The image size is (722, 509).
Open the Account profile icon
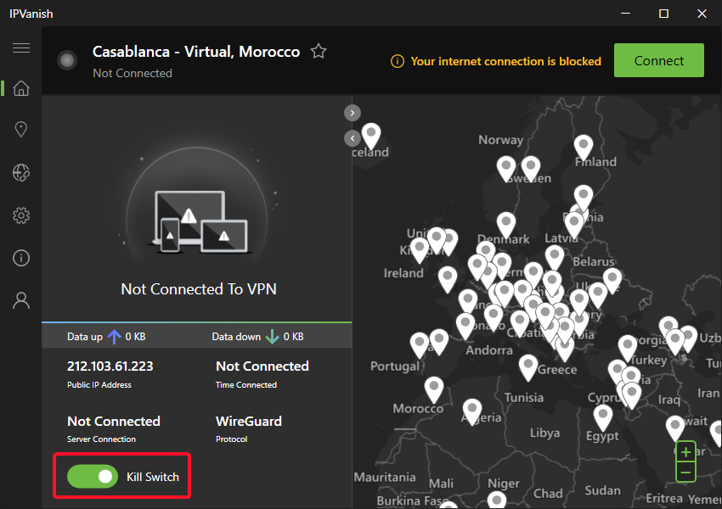coord(21,300)
